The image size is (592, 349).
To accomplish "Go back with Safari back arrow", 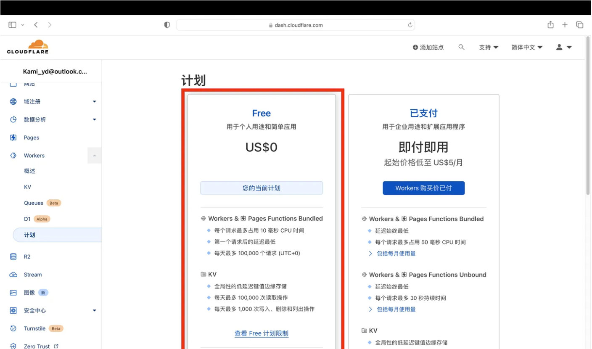I will point(36,25).
